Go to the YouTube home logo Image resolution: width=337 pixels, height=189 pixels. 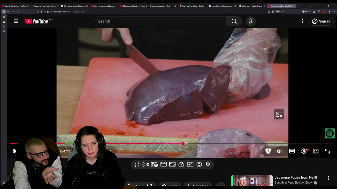pos(37,21)
